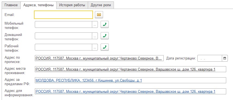Open the Адрес по прописке address link

99,58
